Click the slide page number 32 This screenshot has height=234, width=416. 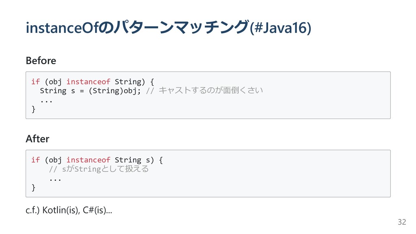click(x=402, y=222)
